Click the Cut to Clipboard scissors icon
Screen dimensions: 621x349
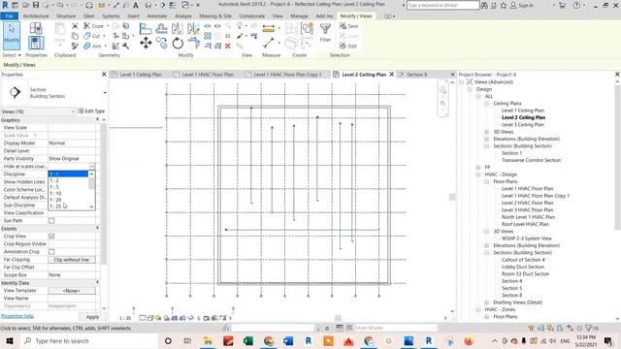coord(75,26)
